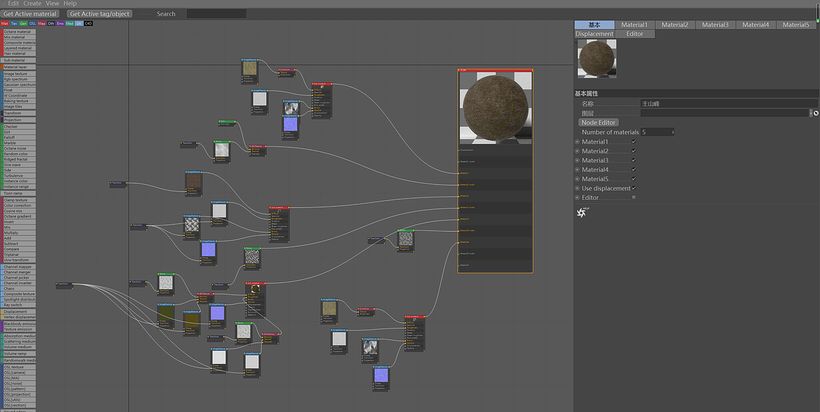Screen dimensions: 820x412
Task: Toggle the Mat filter tag
Action: tap(4, 23)
